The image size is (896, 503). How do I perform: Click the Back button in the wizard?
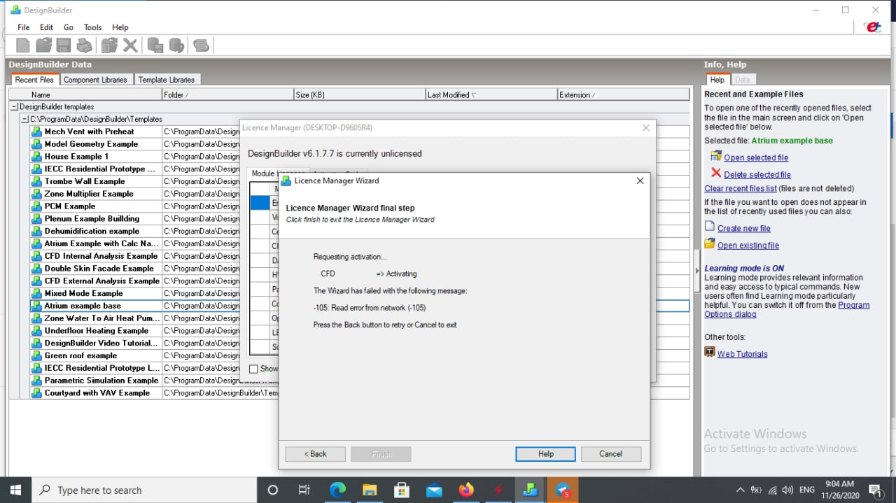(x=315, y=454)
